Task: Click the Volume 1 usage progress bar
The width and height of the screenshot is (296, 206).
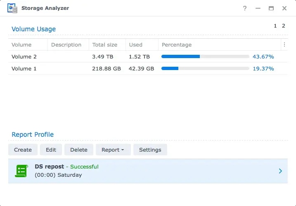Action: tap(205, 68)
